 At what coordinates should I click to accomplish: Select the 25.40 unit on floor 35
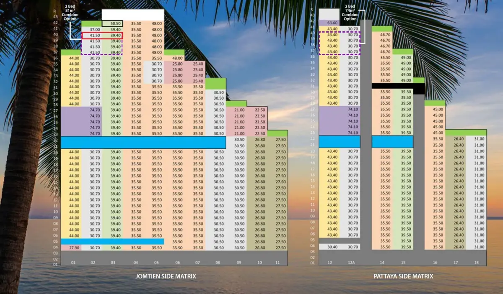[x=198, y=64]
